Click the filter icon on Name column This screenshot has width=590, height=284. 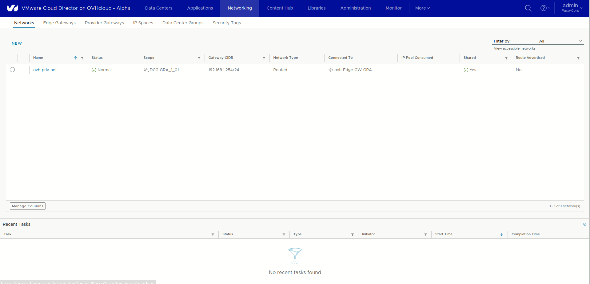pyautogui.click(x=82, y=58)
